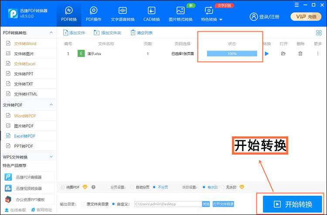
Task: Click the diamond VIP icon beside 无水印
Action: click(242, 187)
